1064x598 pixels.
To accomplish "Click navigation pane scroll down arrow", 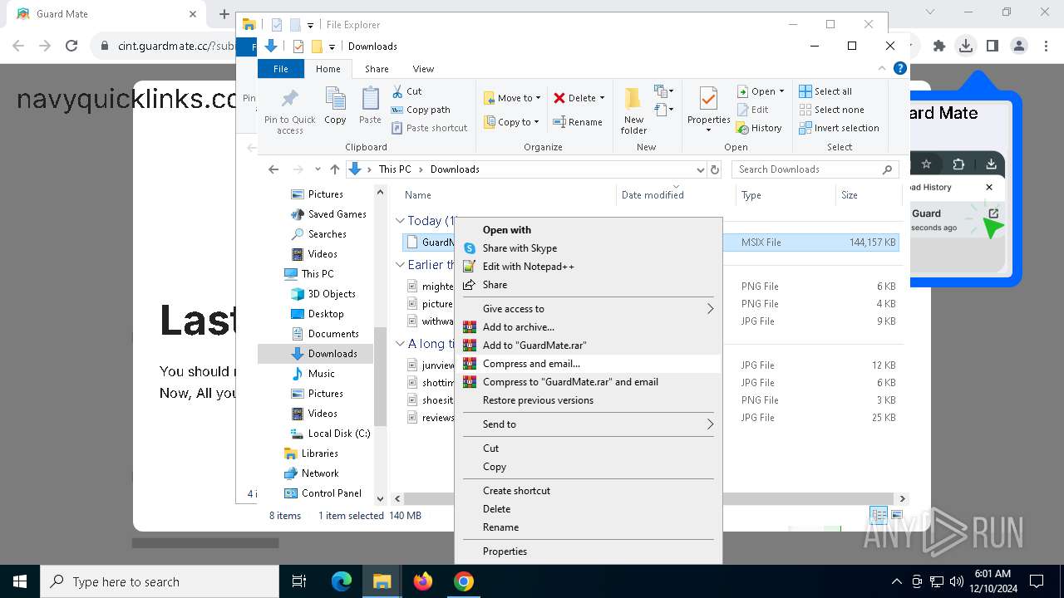I will (381, 499).
